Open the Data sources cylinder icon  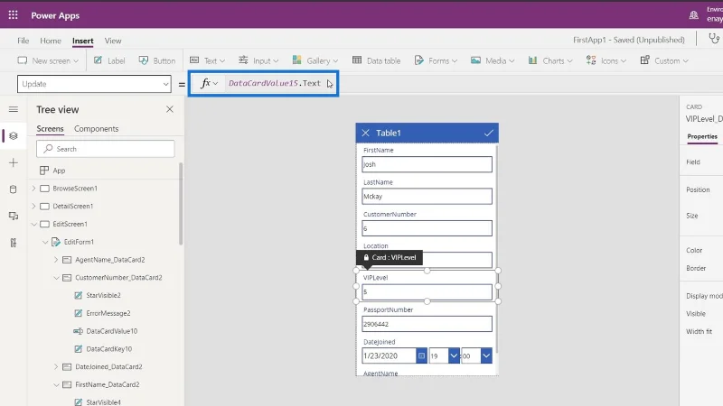[14, 189]
